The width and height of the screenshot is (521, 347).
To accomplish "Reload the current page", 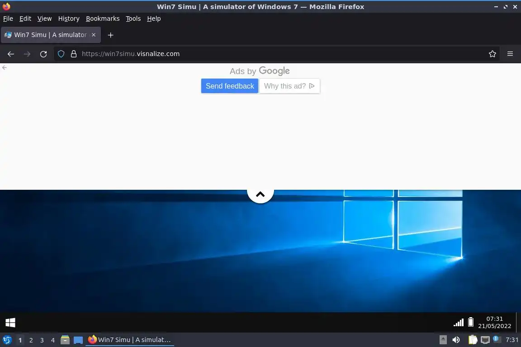I will point(43,54).
